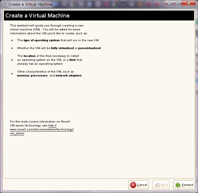The width and height of the screenshot is (198, 193).
Task: Click 'memory, processors, and network adapters' text
Action: (50, 76)
